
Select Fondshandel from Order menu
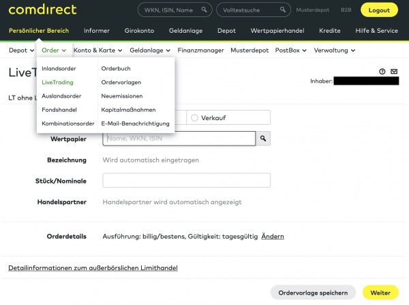pyautogui.click(x=59, y=110)
